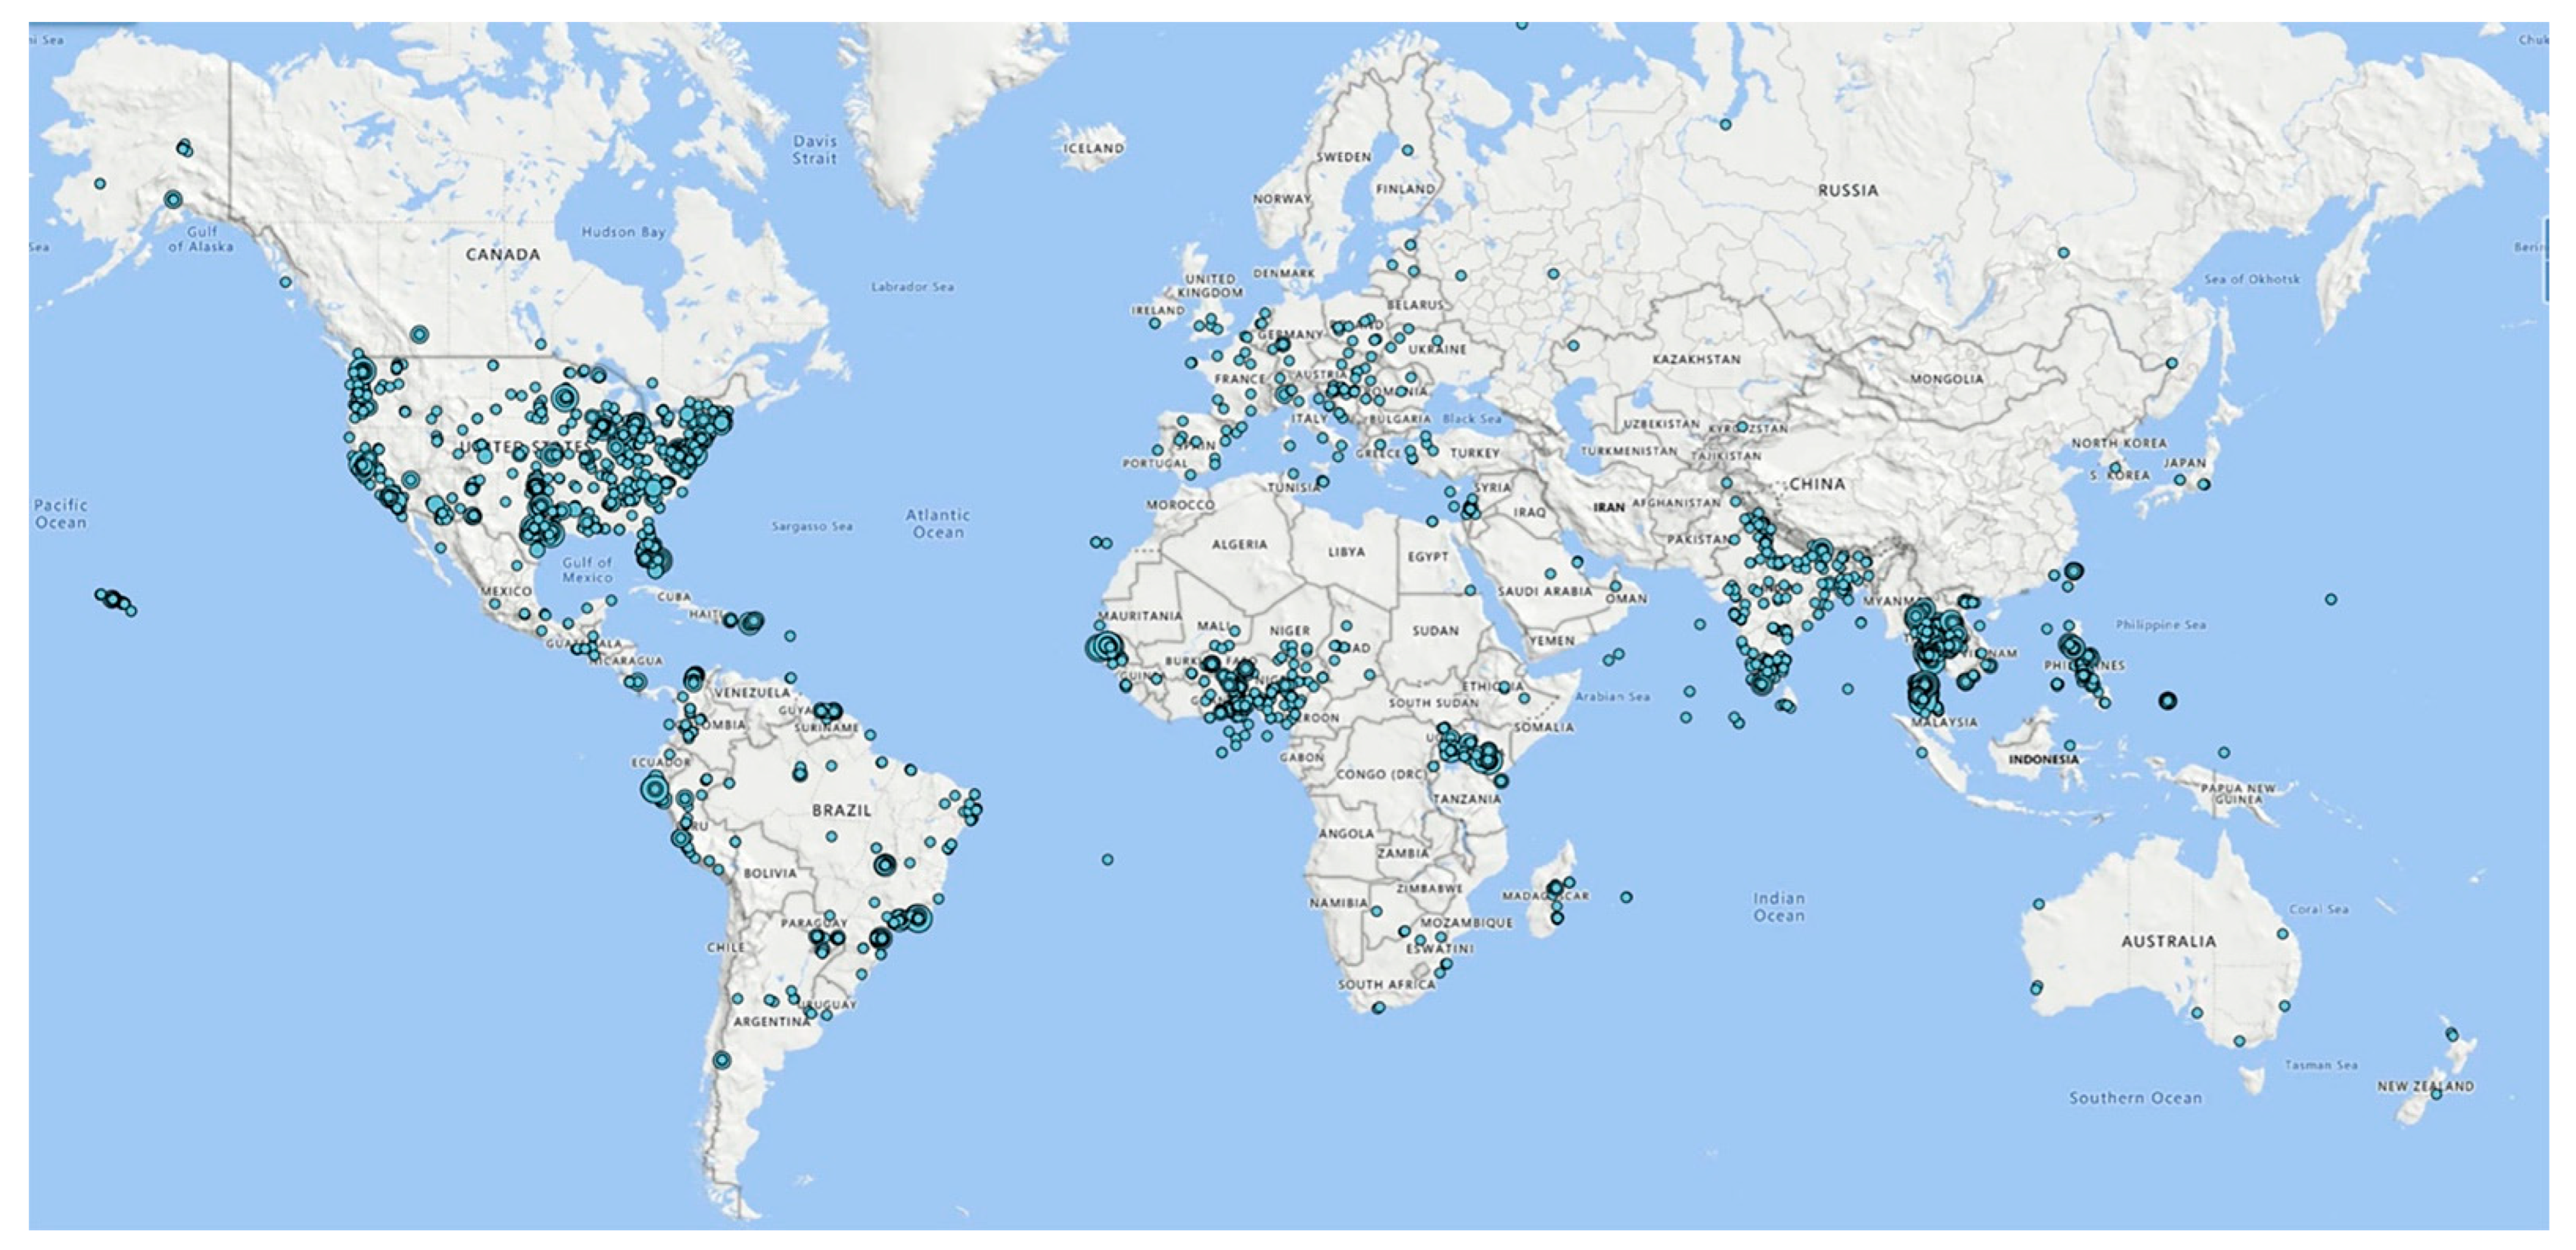Click the PAPUA NEW GUINEA label

point(2238,794)
